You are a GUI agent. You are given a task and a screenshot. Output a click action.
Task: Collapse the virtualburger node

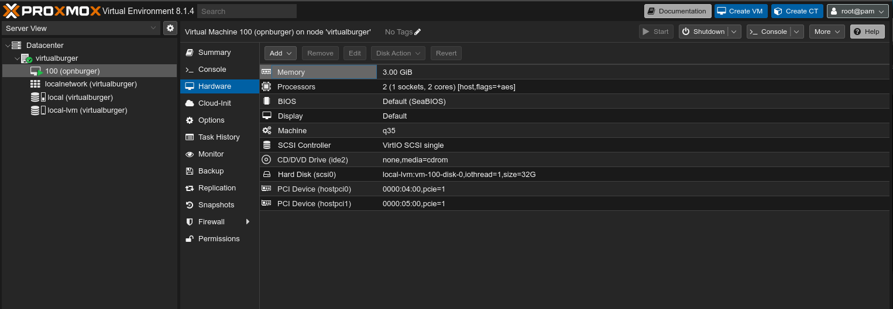17,58
